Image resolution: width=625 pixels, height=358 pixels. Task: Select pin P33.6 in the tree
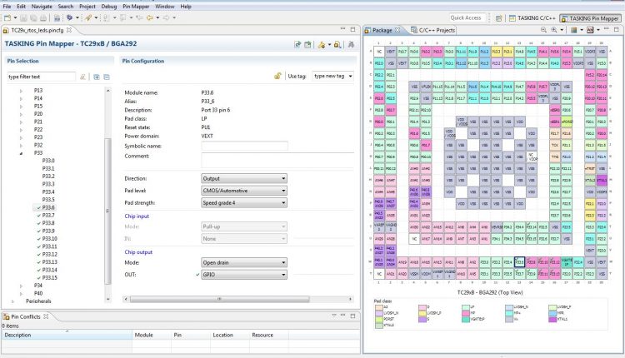pyautogui.click(x=48, y=207)
